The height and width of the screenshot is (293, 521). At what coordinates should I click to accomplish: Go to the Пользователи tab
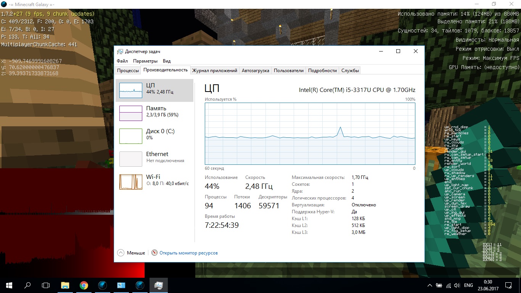[289, 71]
